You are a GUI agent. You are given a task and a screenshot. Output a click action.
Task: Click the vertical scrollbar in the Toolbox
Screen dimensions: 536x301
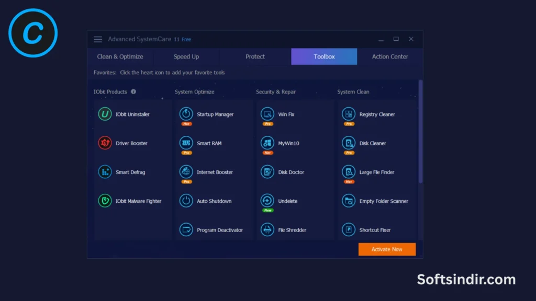[x=420, y=131]
